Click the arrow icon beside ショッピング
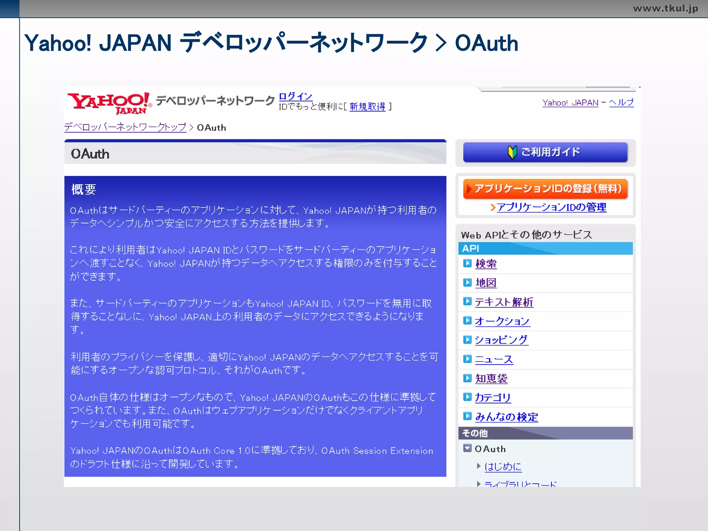 point(467,339)
